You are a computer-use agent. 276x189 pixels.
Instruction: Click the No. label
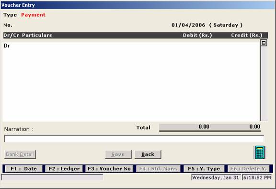pyautogui.click(x=8, y=25)
